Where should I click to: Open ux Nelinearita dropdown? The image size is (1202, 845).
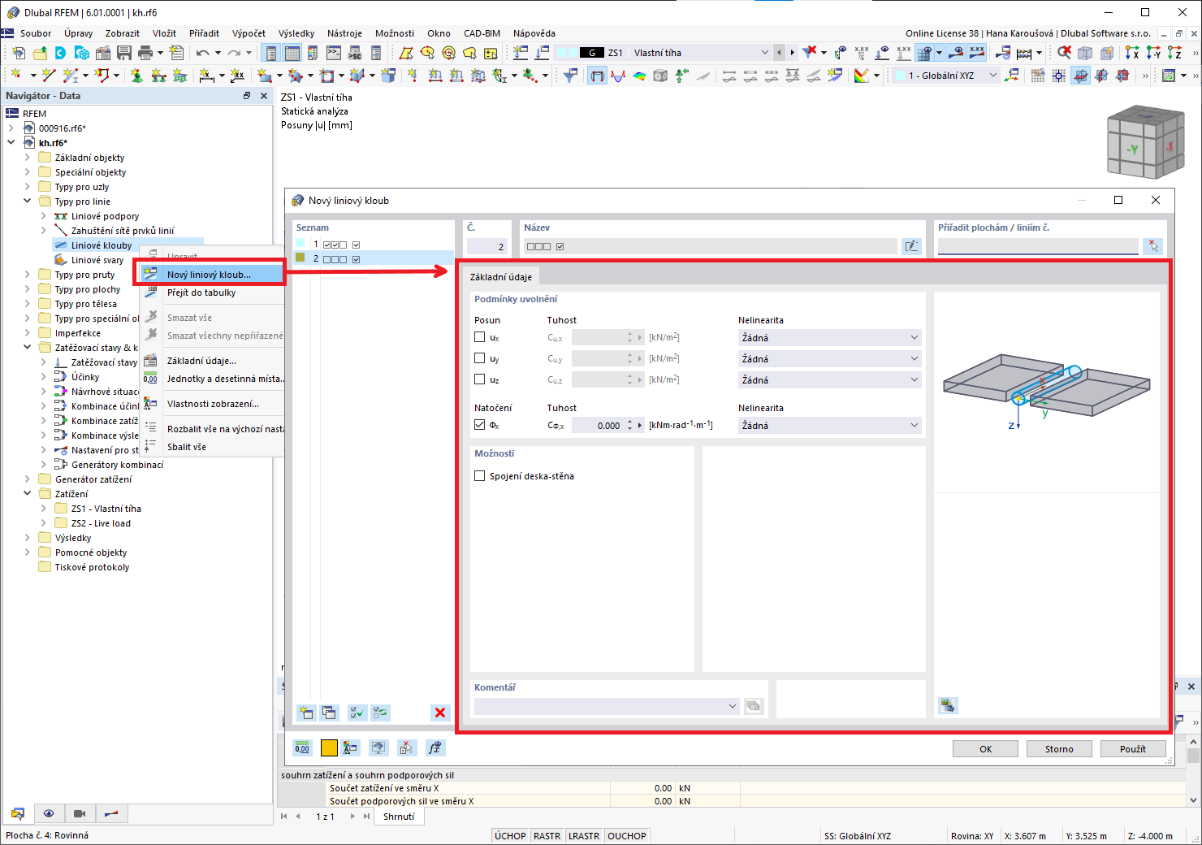click(x=830, y=337)
